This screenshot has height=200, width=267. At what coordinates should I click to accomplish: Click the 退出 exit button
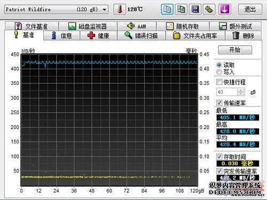click(x=250, y=9)
